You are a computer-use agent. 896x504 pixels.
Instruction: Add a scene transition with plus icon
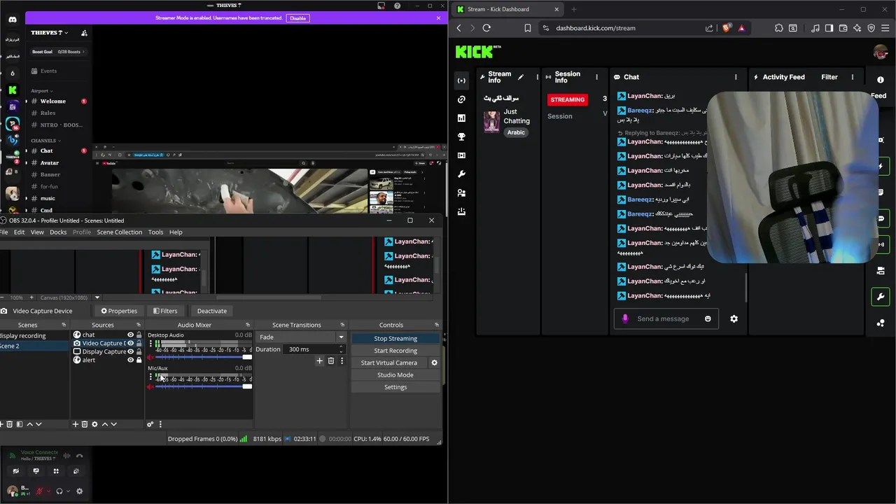pyautogui.click(x=320, y=361)
